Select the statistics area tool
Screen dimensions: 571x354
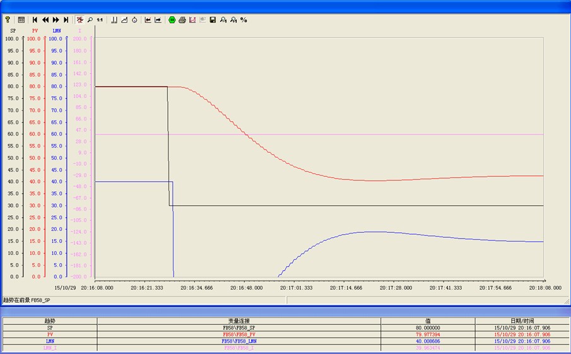click(192, 20)
